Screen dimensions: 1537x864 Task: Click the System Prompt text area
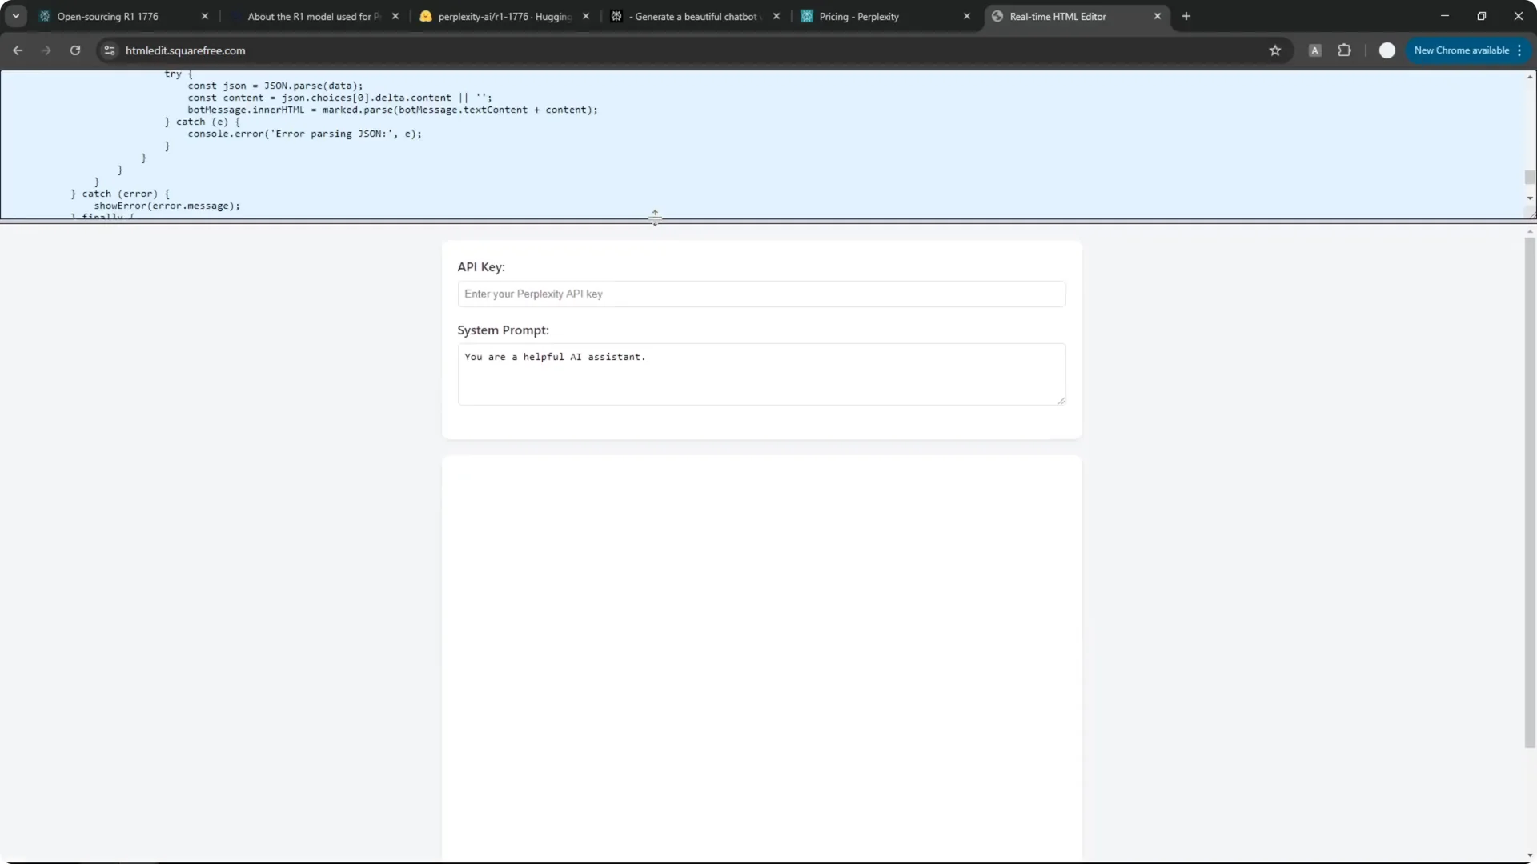click(x=760, y=374)
